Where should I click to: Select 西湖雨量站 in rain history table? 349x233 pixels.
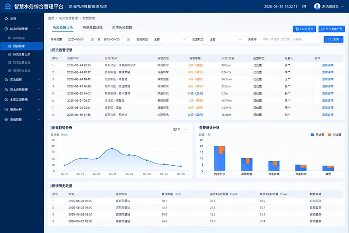tap(123, 215)
